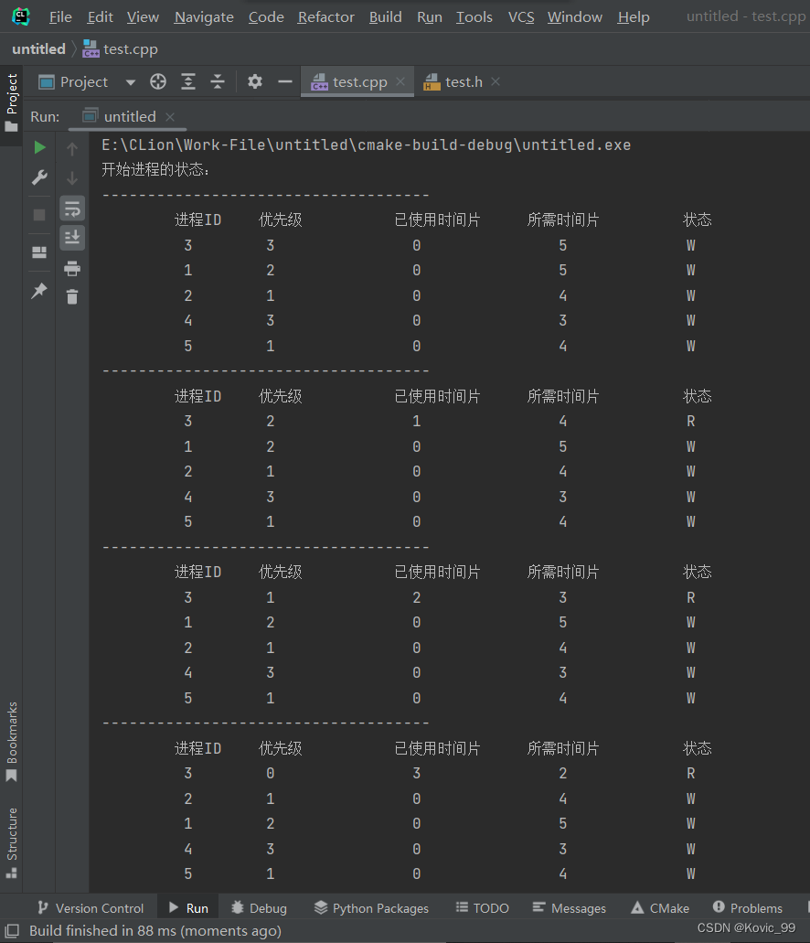
Task: Toggle tool window bars status icon
Action: [12, 931]
